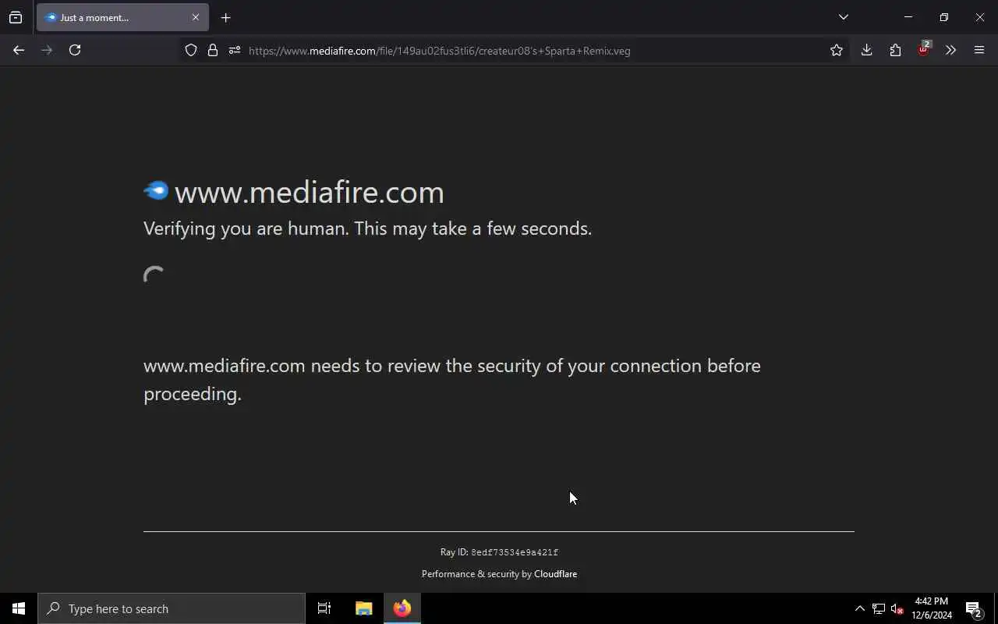
Task: Open the network status tray icon
Action: click(x=879, y=608)
